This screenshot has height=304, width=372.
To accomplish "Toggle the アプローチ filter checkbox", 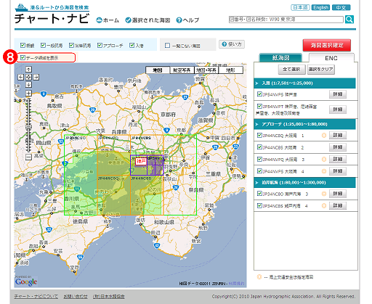I will (100, 45).
